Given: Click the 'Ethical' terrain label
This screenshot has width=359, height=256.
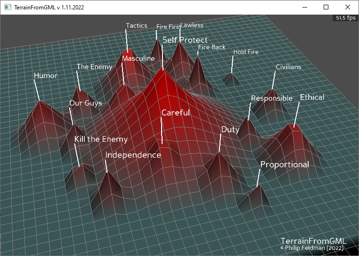Looking at the screenshot, I should [x=312, y=97].
